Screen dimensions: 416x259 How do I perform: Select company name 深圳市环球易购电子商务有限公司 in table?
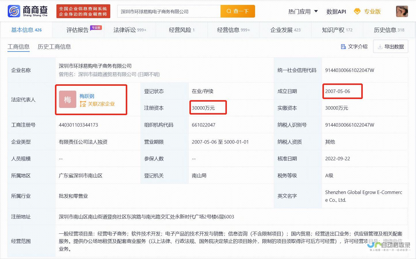click(x=95, y=66)
